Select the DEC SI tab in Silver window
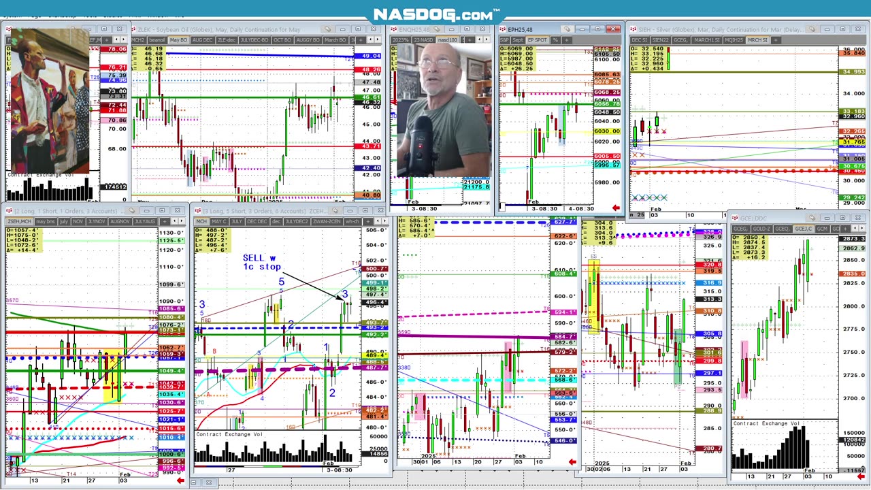 [640, 40]
